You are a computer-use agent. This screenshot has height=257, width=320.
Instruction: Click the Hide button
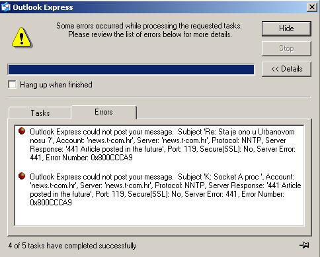[286, 28]
